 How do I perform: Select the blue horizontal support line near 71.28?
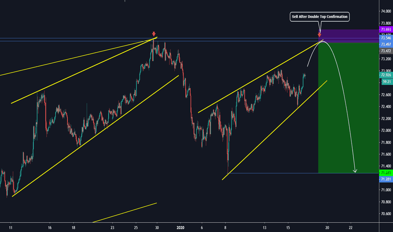tap(274, 173)
